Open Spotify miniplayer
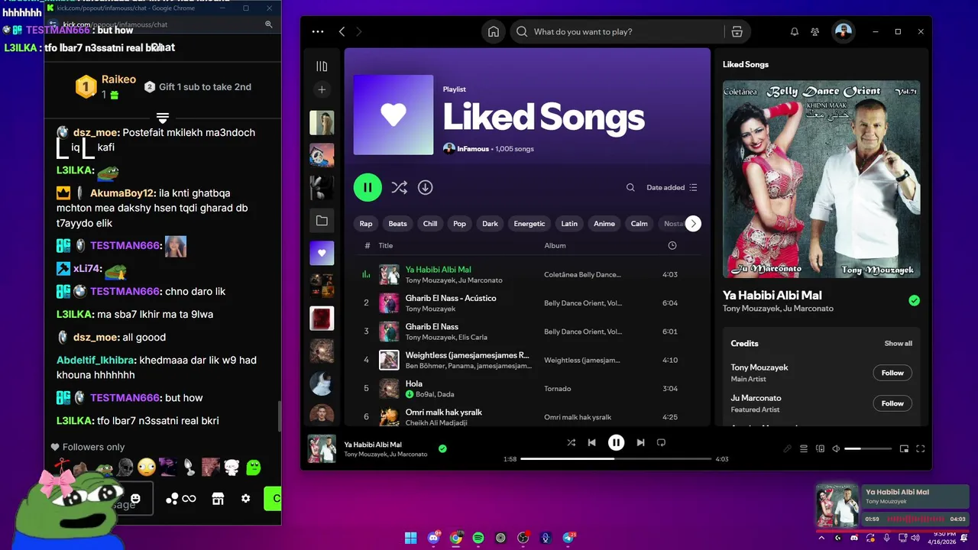The width and height of the screenshot is (978, 550). pyautogui.click(x=904, y=449)
